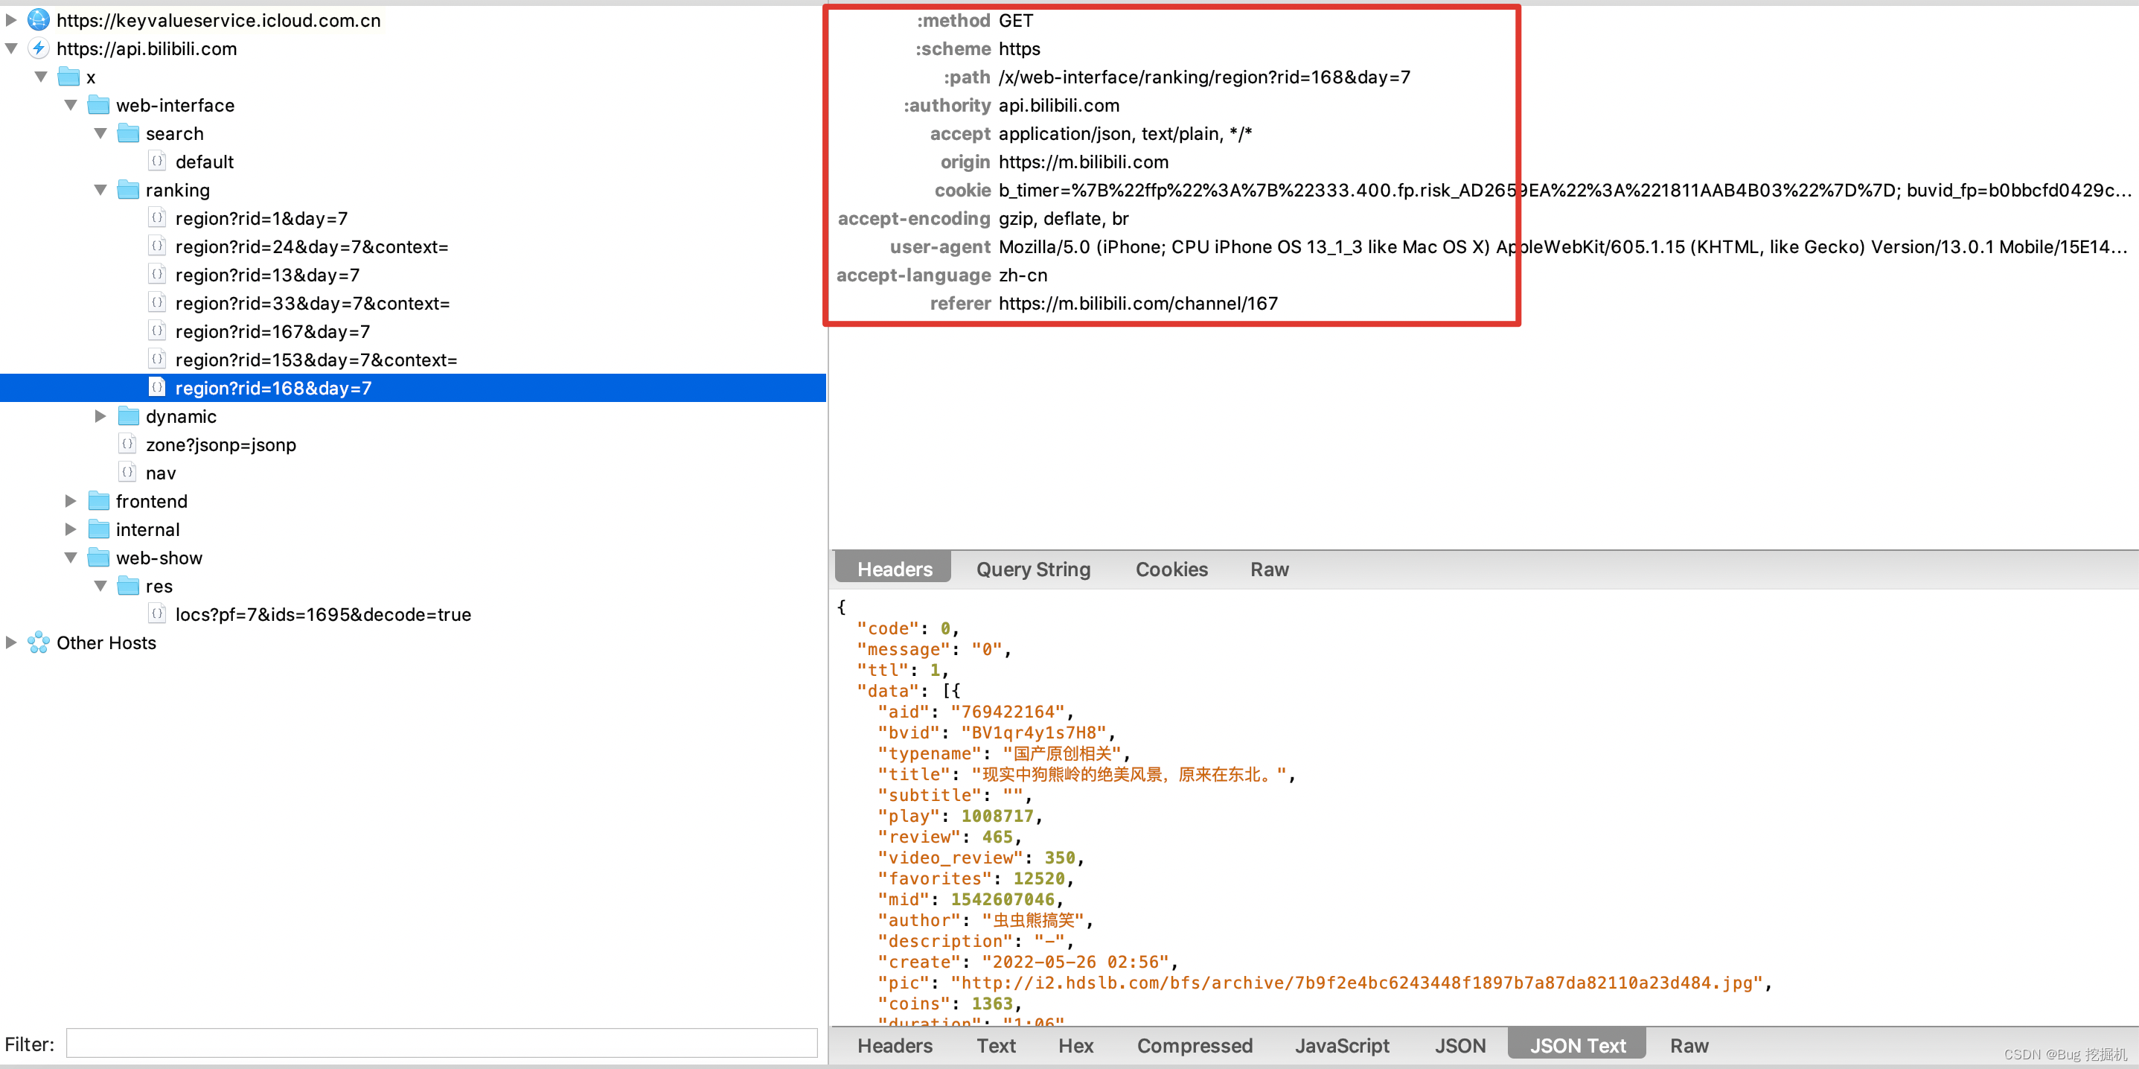Click the ranking folder icon
The height and width of the screenshot is (1069, 2139).
tap(129, 191)
